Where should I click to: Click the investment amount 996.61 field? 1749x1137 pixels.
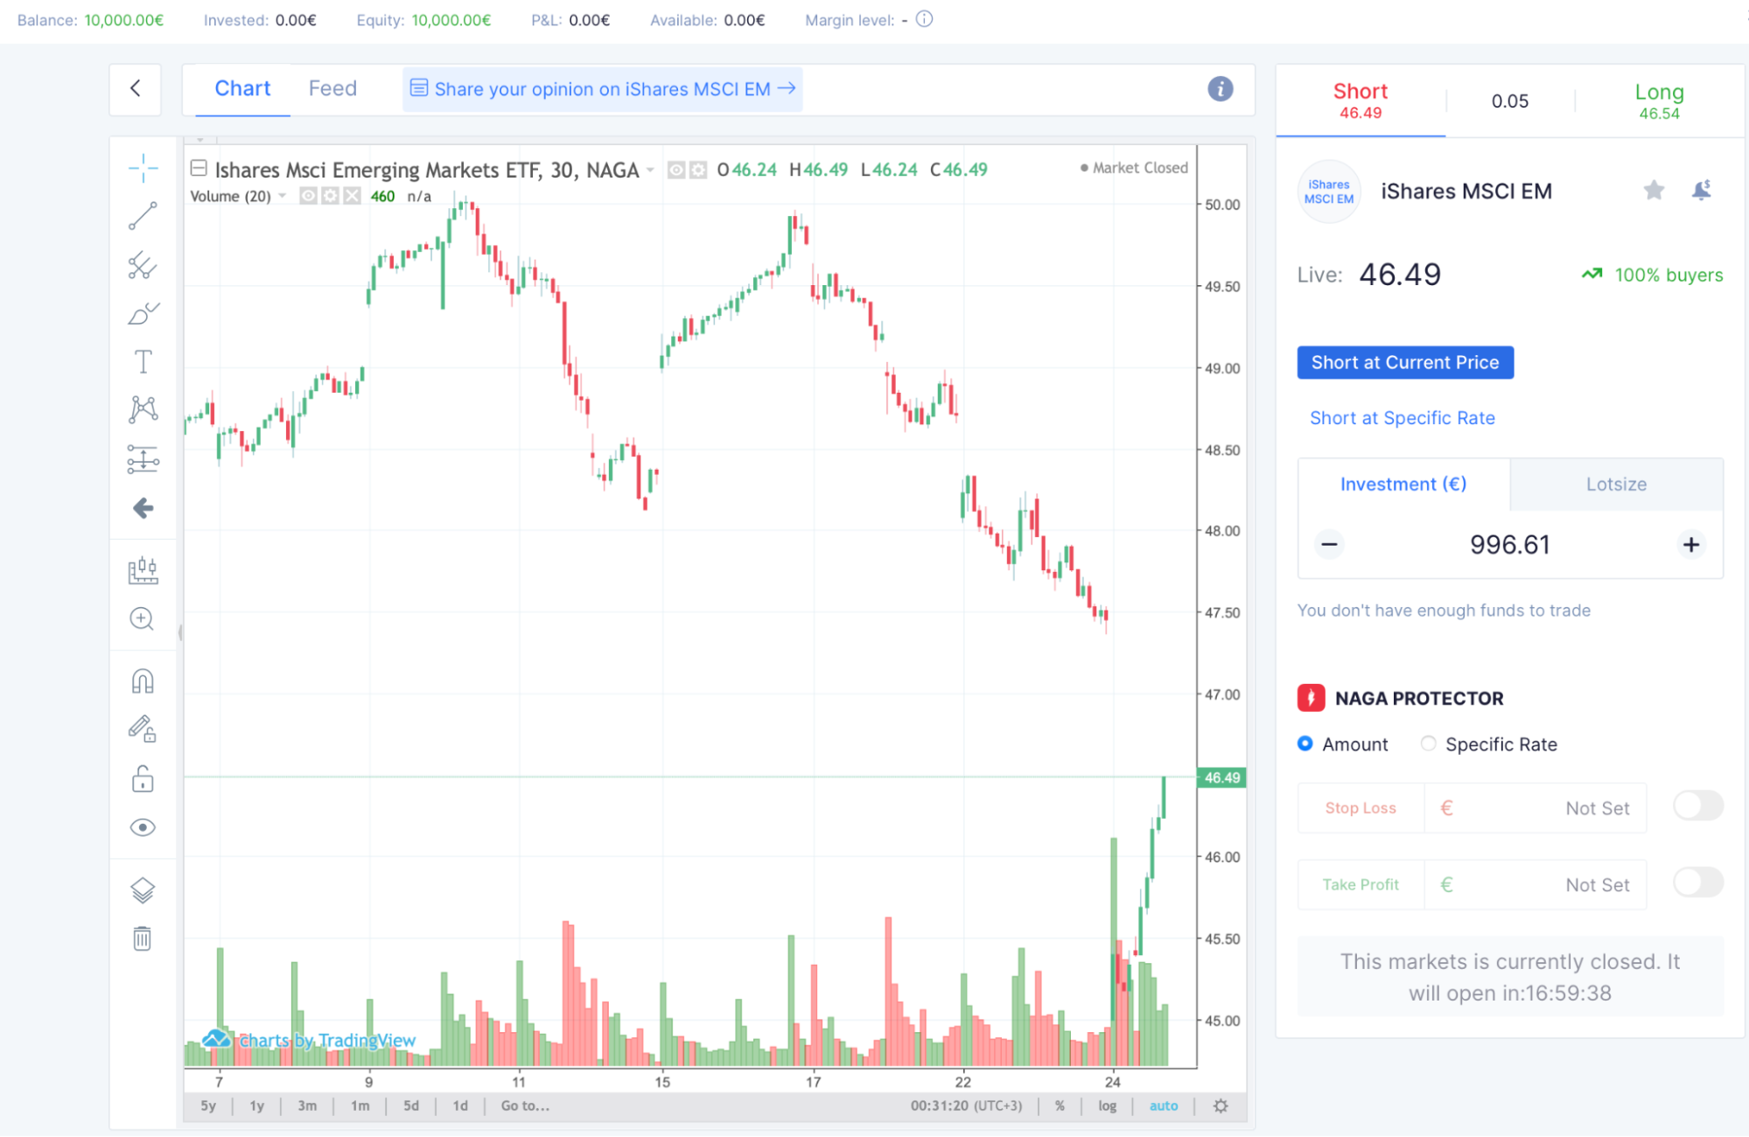tap(1509, 544)
